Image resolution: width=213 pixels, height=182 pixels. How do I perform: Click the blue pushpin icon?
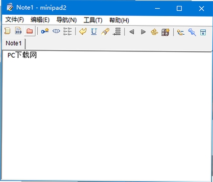(x=192, y=32)
